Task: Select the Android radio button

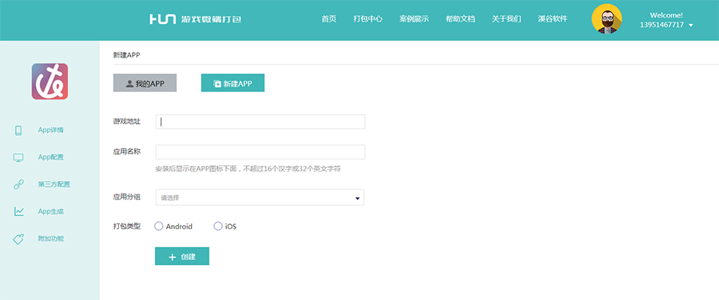Action: pos(159,227)
